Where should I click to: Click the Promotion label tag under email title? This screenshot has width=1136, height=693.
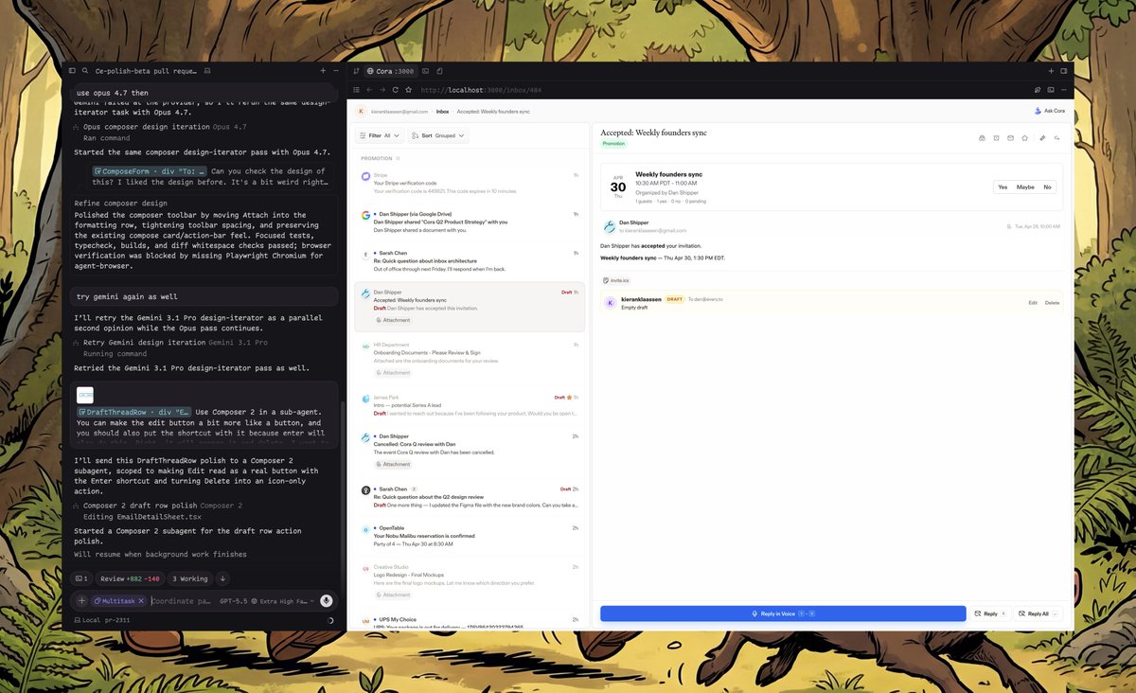click(613, 144)
